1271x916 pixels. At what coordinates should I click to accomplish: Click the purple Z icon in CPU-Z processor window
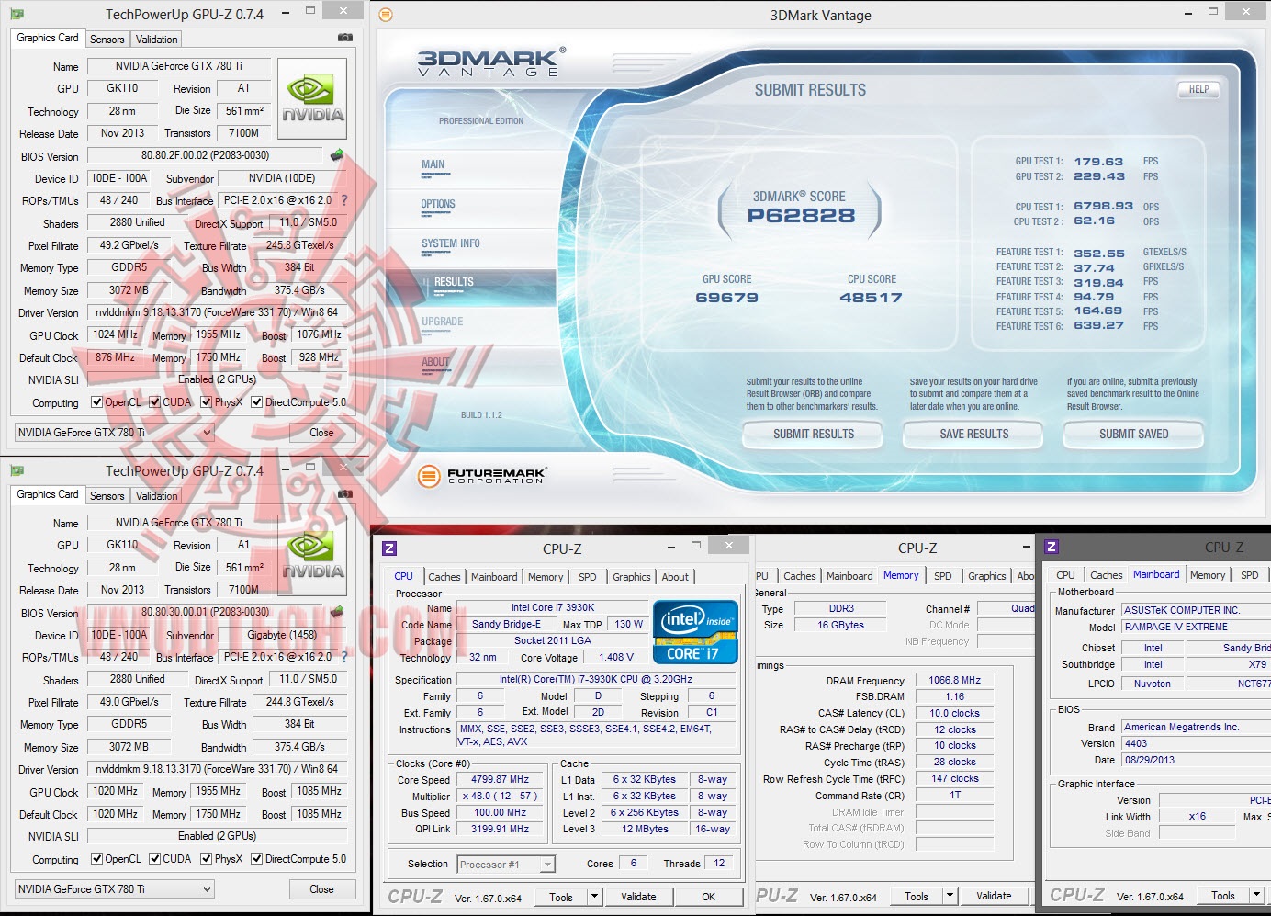[389, 548]
